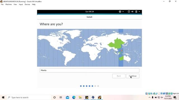179x100 pixels.
Task: Open the Windows clock showing 2:24 PM
Action: (168, 97)
